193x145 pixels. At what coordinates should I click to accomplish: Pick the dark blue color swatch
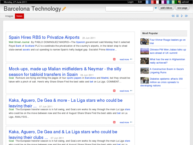[149, 2]
